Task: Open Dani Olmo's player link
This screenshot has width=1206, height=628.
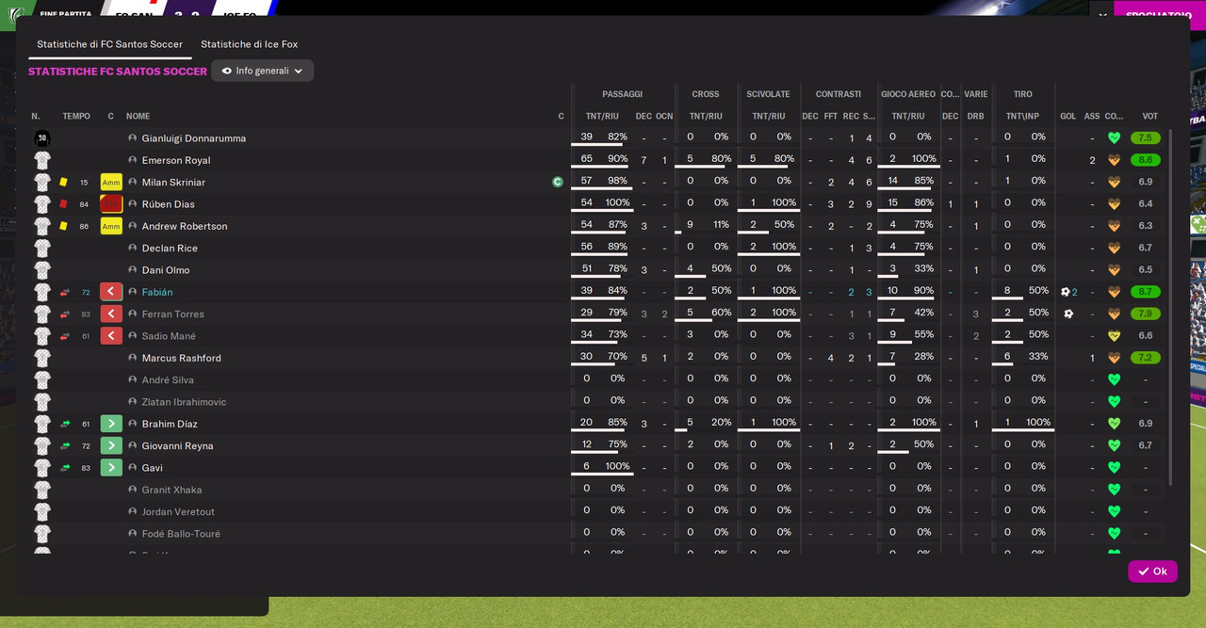Action: tap(166, 270)
